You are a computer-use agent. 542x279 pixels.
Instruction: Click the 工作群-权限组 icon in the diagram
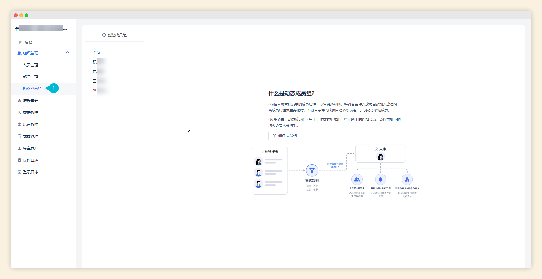pyautogui.click(x=357, y=179)
